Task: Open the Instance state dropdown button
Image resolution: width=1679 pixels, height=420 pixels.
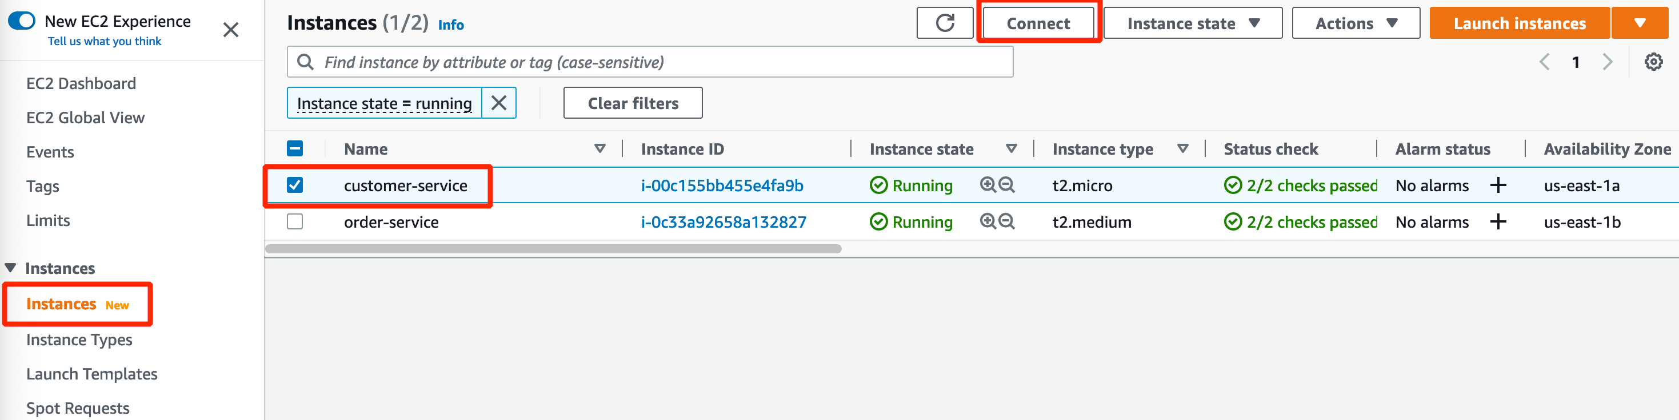Action: (x=1192, y=23)
